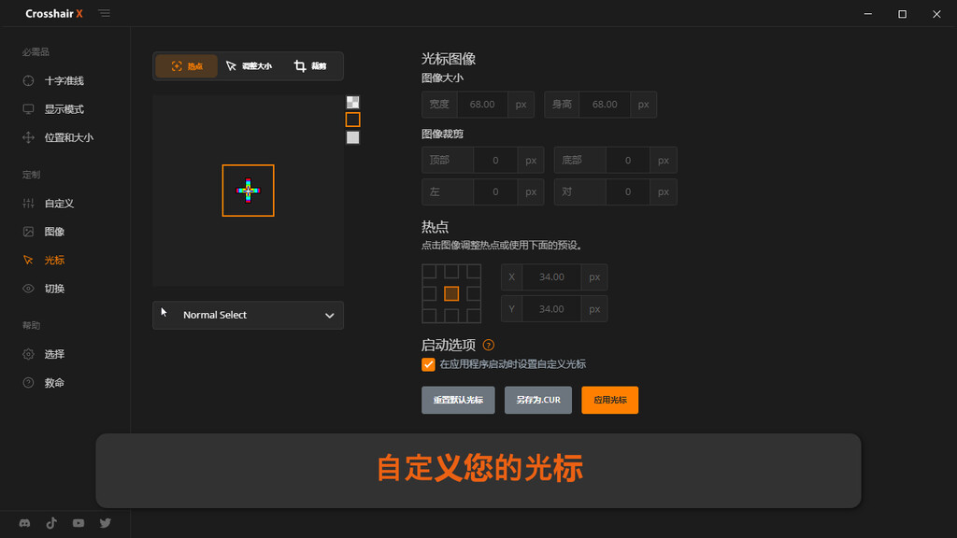
Task: Open the Twitter link icon
Action: point(106,523)
